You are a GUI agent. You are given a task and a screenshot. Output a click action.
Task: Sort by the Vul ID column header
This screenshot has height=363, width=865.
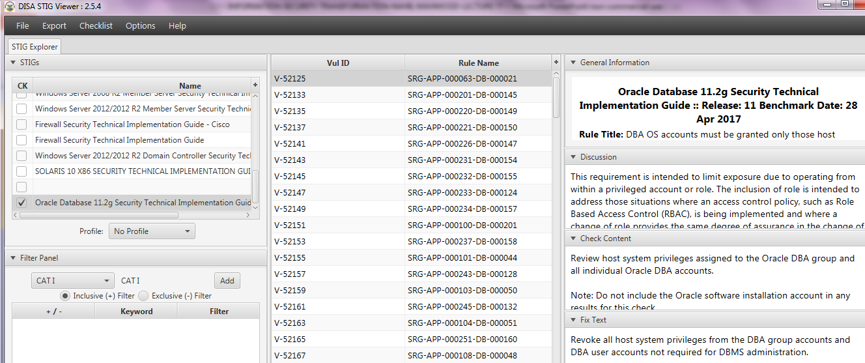(338, 63)
